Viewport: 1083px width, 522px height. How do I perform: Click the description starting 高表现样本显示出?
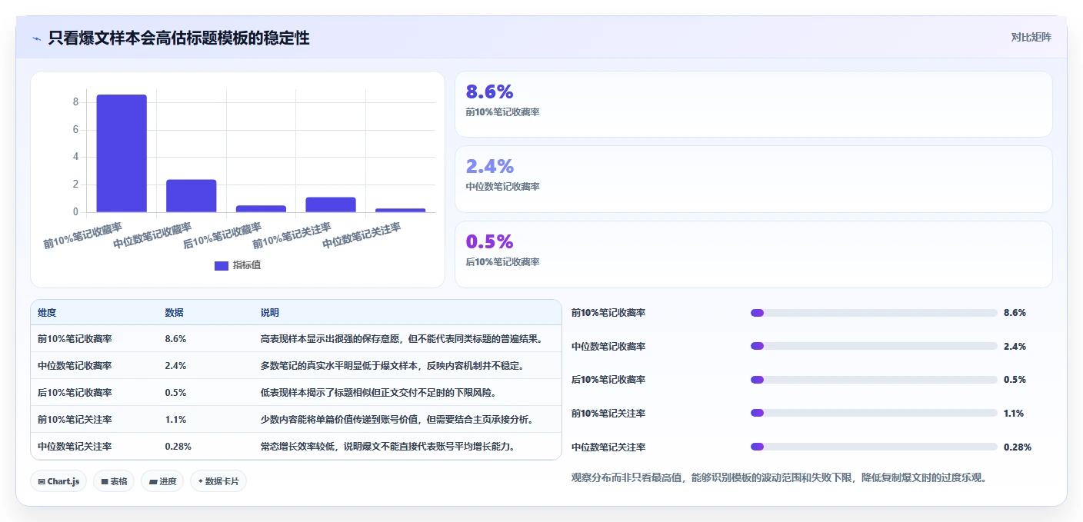click(x=402, y=339)
